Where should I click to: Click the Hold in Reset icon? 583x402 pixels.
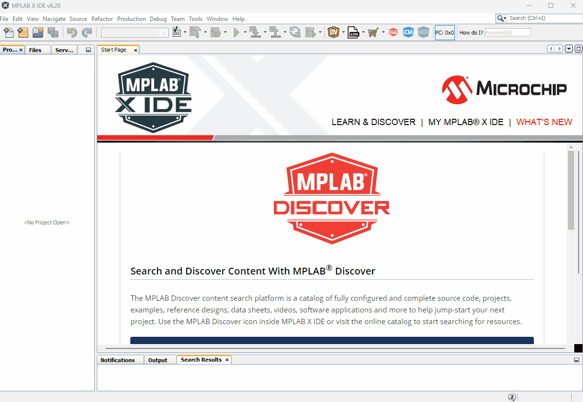click(x=295, y=33)
